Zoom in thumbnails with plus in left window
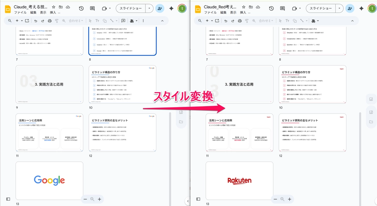377x206 pixels. 99,199
